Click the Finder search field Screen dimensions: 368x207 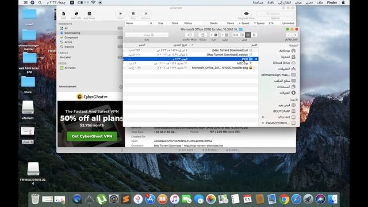(147, 35)
